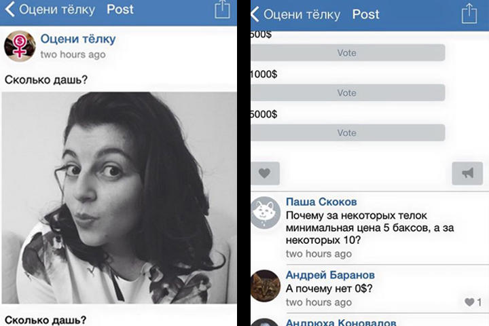Open Паша Скоков's cat avatar
This screenshot has width=489, height=326.
pos(266,213)
